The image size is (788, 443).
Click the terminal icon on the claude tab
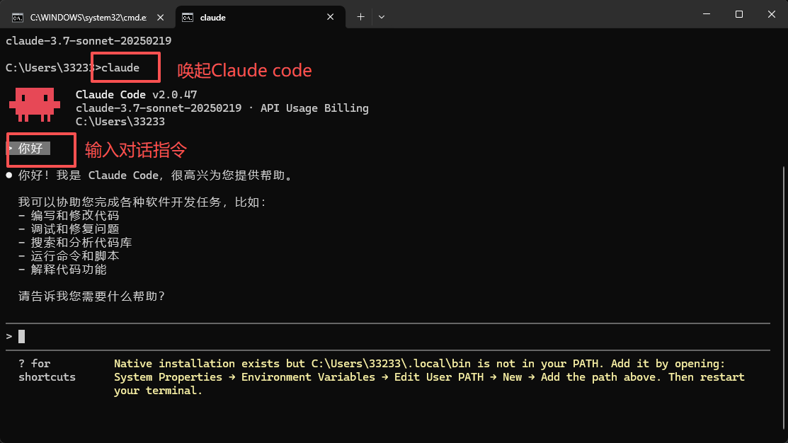point(188,16)
